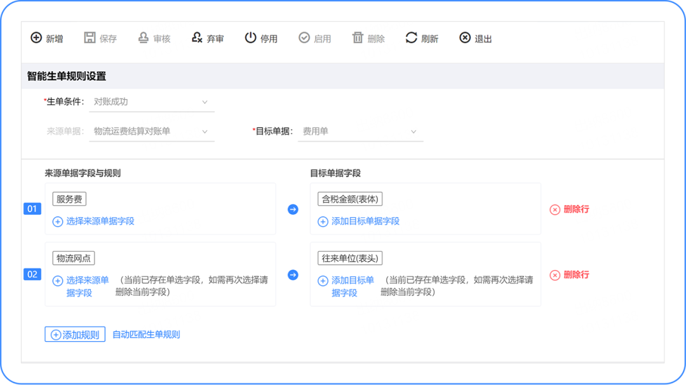The image size is (686, 385).
Task: Open the 来源单据 dropdown showing 物流运费结算对账单
Action: [x=152, y=132]
